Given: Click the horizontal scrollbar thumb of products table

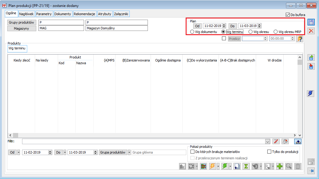Looking at the screenshot, I should (x=16, y=135).
